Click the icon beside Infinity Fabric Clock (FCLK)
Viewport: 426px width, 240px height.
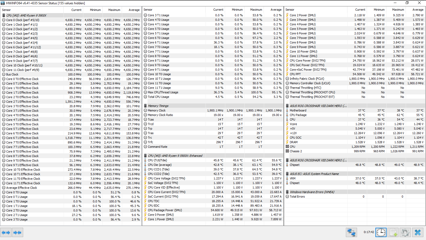(287, 79)
